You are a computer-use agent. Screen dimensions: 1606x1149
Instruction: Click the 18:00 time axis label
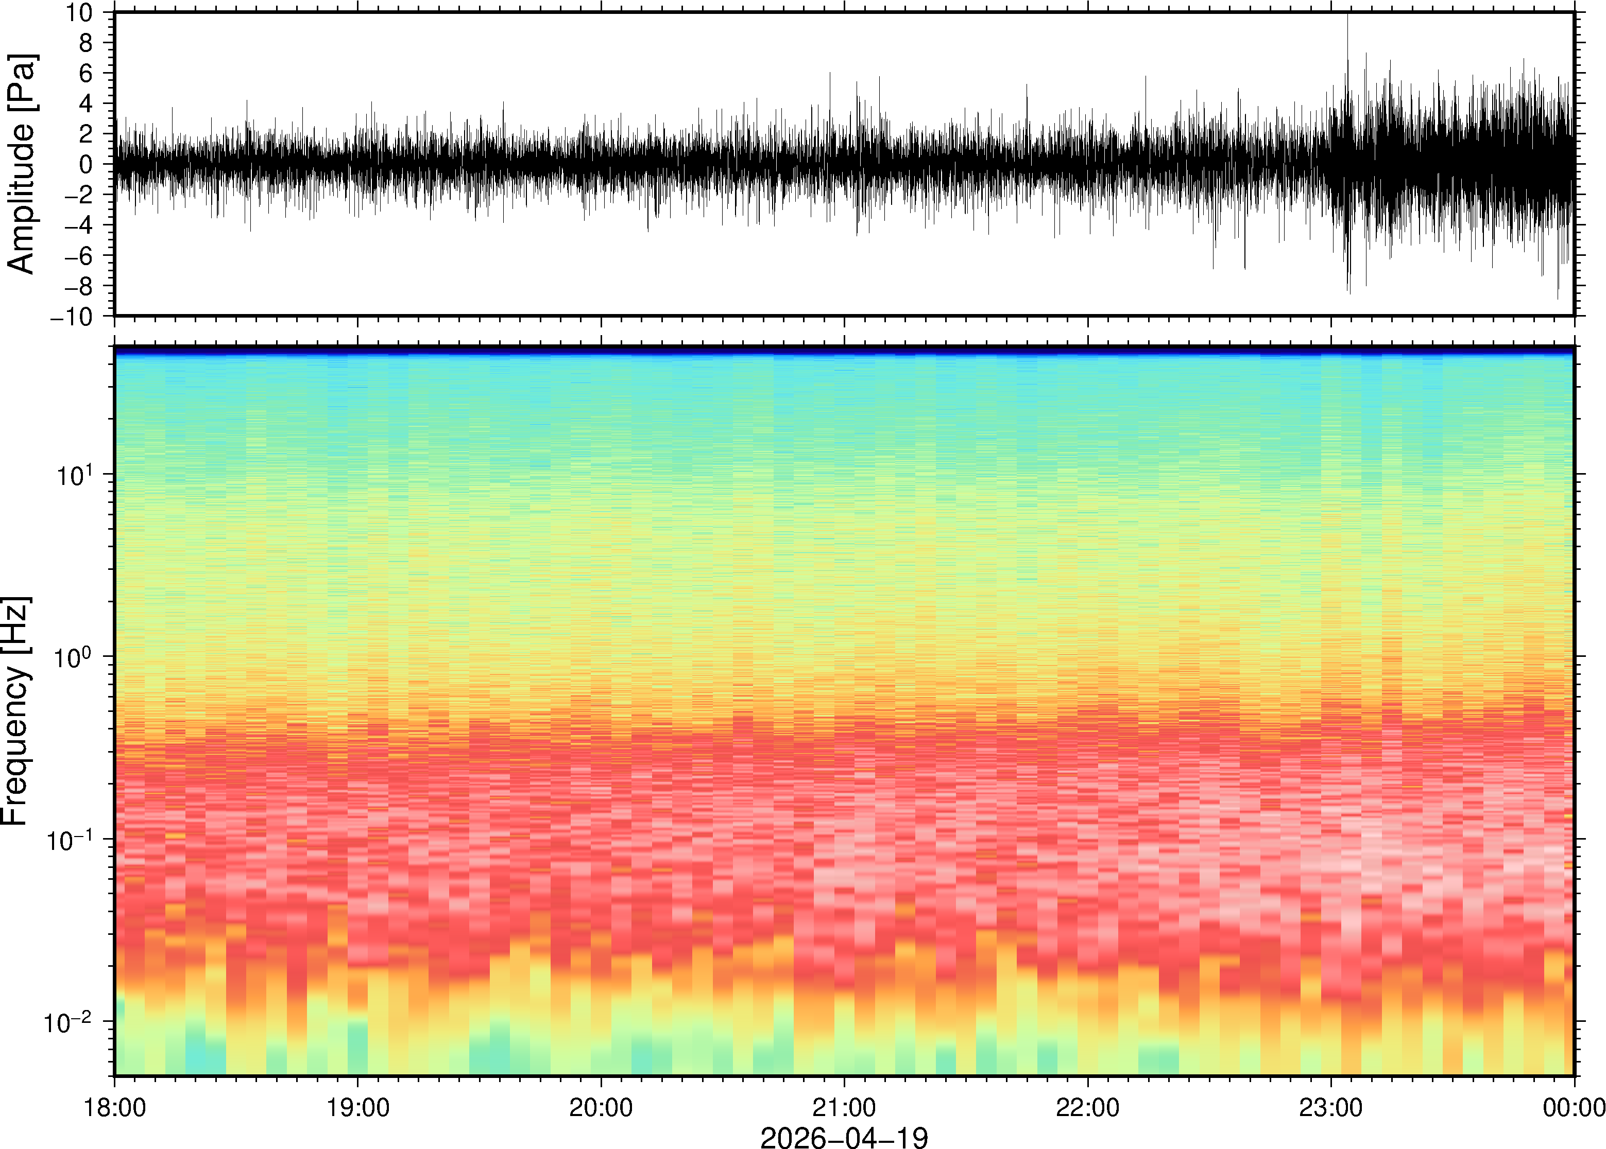[x=115, y=1107]
